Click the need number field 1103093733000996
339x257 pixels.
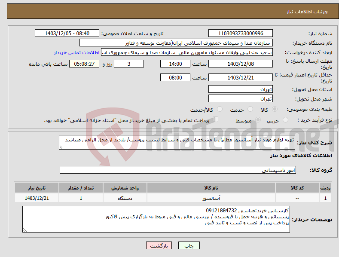pos(241,34)
